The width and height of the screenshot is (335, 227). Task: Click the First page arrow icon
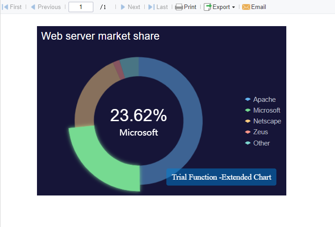(5, 7)
